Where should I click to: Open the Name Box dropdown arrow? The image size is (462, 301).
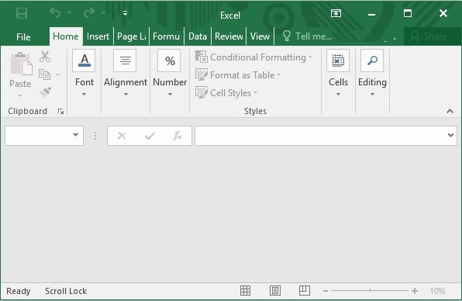75,135
